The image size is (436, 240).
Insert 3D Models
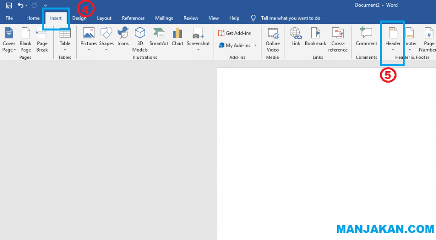coord(140,40)
